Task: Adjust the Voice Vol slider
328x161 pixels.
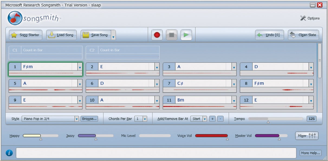Action: [x=211, y=136]
